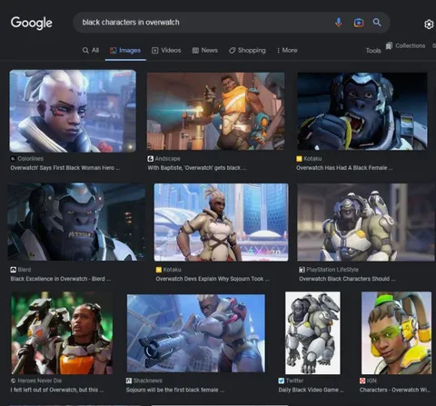Switch to the All results tab
The image size is (436, 406).
pos(91,50)
